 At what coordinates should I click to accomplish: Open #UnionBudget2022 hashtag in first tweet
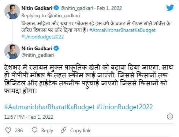coord(42,37)
